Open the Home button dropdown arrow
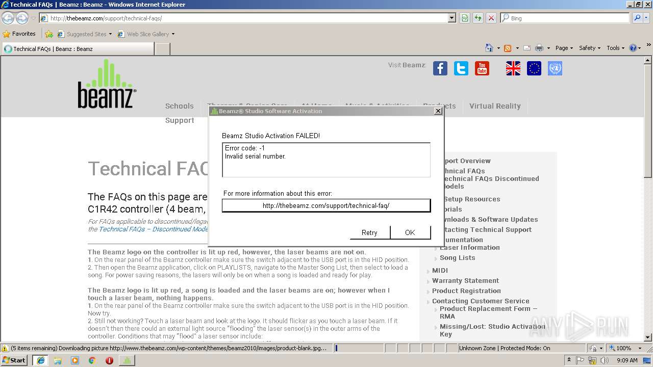 (x=498, y=48)
